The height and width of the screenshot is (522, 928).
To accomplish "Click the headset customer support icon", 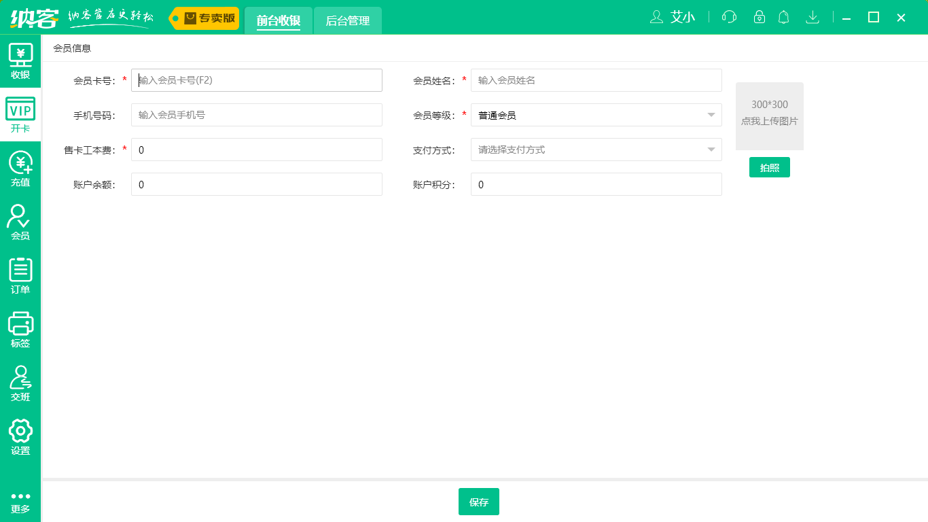I will (728, 16).
